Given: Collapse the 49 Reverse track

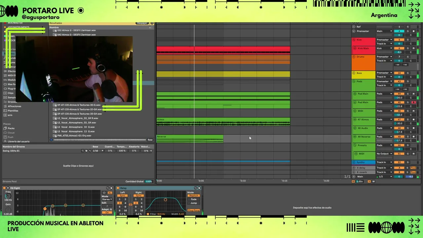Looking at the screenshot, I should 355,137.
